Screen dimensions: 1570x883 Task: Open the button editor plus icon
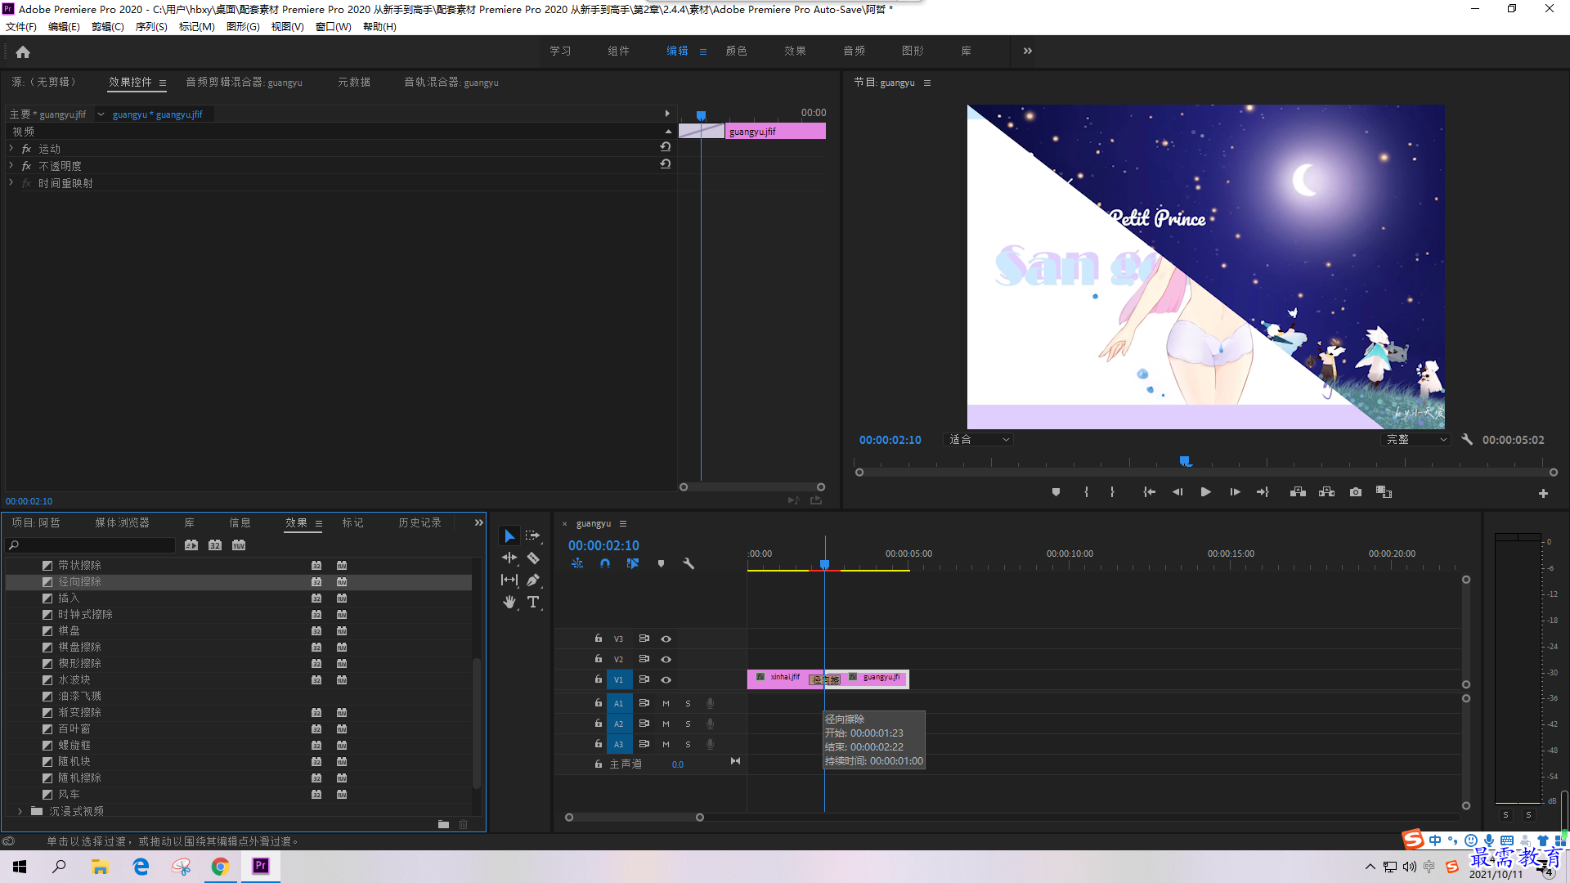click(x=1543, y=493)
